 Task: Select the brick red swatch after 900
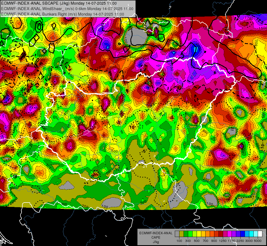point(217,234)
